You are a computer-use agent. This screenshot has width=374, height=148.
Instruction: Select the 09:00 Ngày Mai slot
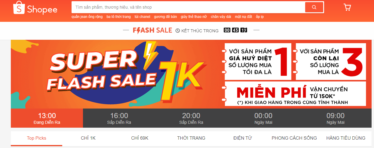336,118
